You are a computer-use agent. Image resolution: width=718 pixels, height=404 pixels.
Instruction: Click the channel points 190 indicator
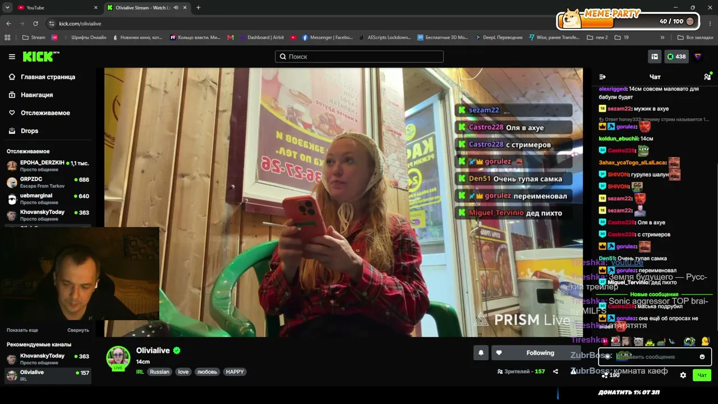point(610,375)
